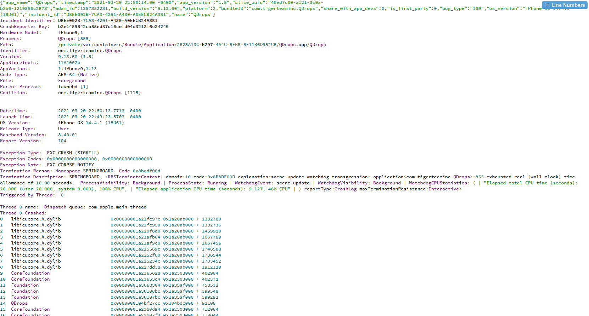The width and height of the screenshot is (589, 316).
Task: Click the Version value 9.13.60 (1.5)
Action: point(76,57)
